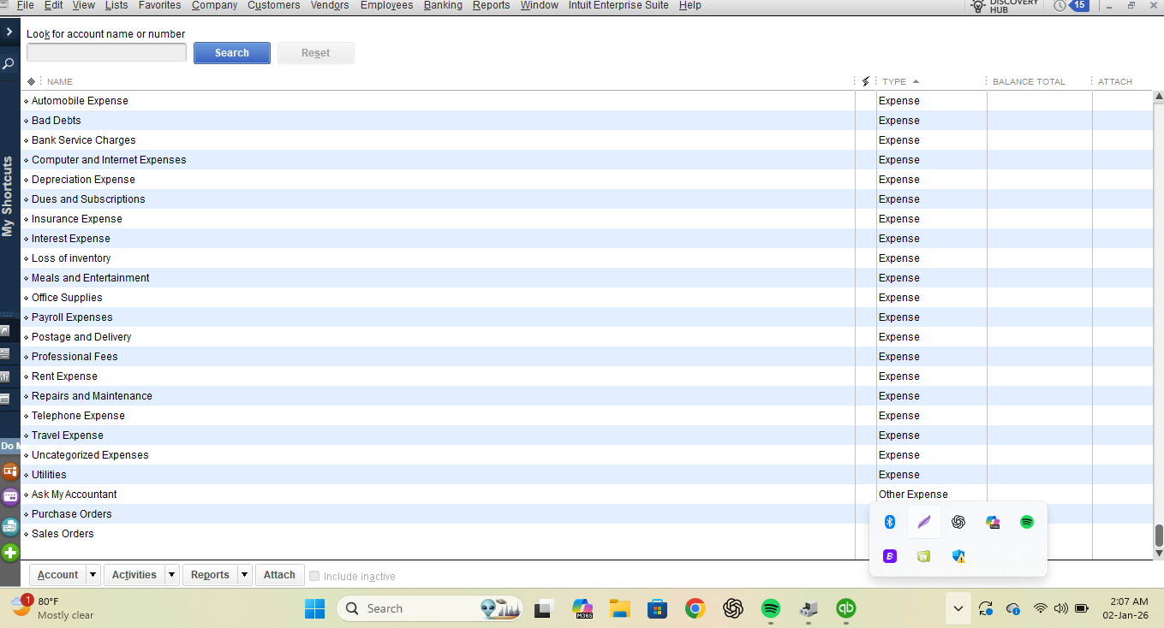Click the bottom Reports button
Viewport: 1164px width, 628px height.
click(x=210, y=575)
